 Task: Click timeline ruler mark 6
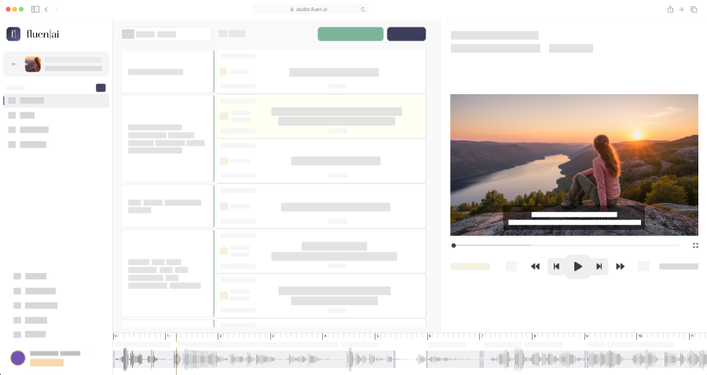pos(429,336)
